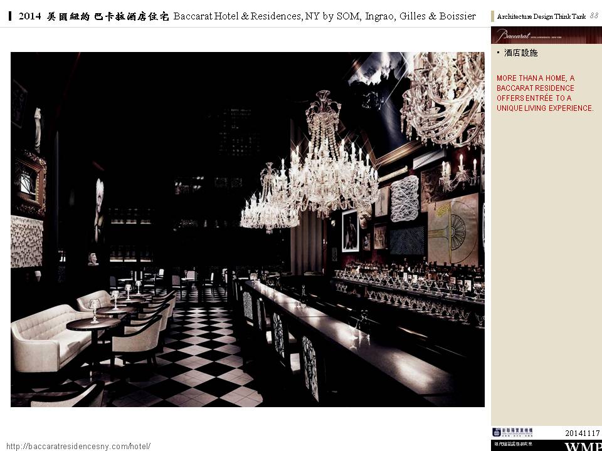Click the page number 88
602x451 pixels.
[x=594, y=16]
